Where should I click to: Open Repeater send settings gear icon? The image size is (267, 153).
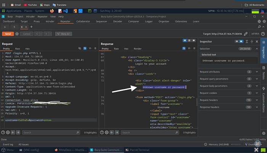coord(17,34)
